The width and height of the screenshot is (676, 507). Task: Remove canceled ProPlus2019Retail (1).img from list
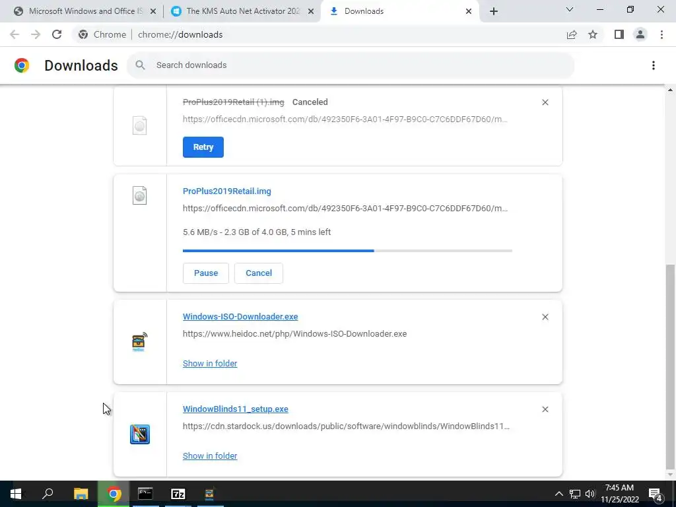(545, 102)
